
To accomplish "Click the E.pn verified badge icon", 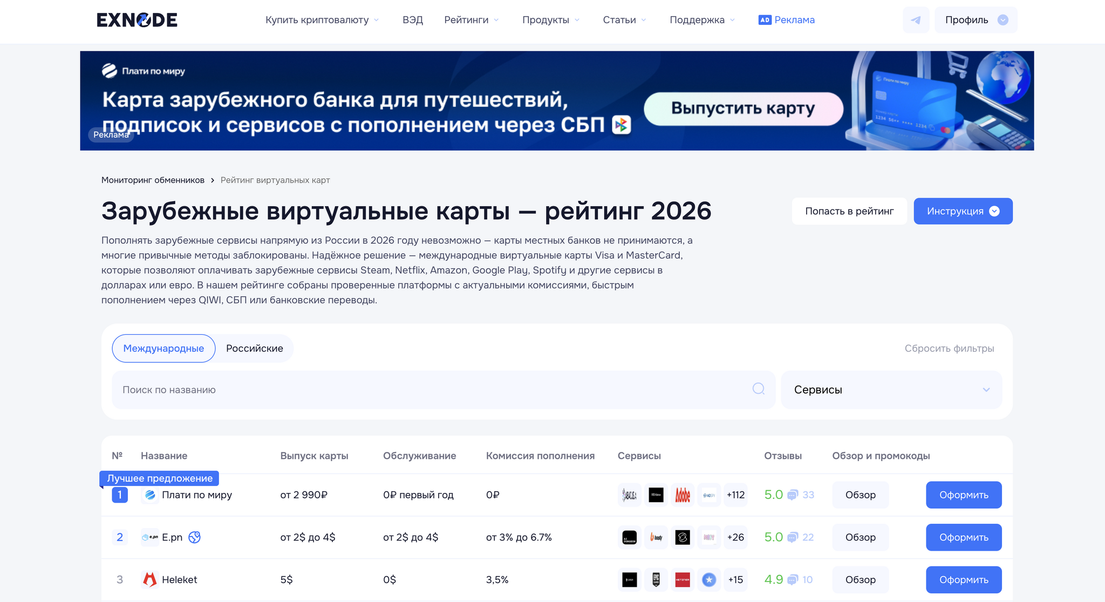I will coord(194,537).
